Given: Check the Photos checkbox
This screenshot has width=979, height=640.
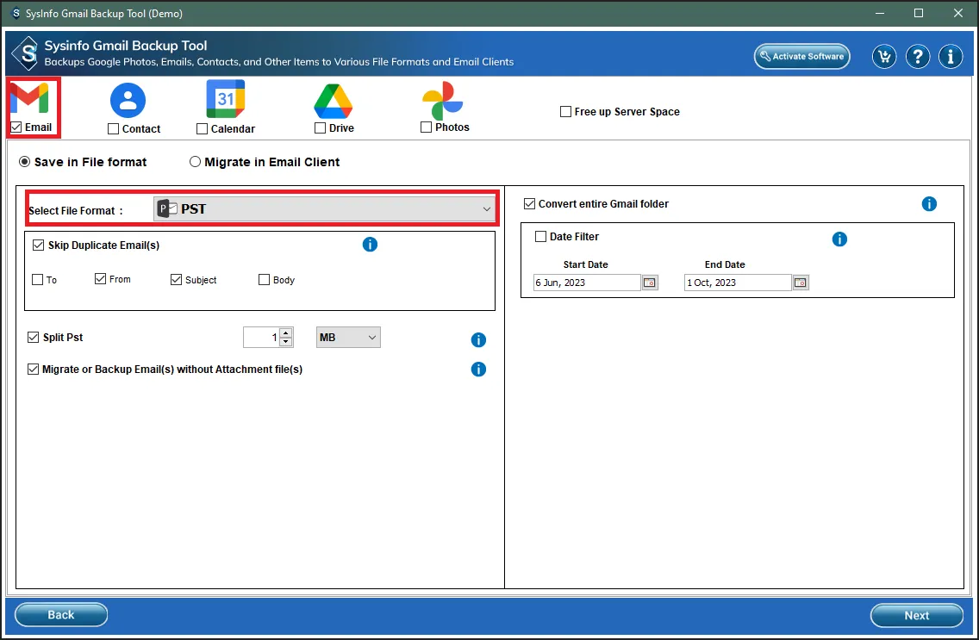Looking at the screenshot, I should [x=426, y=127].
